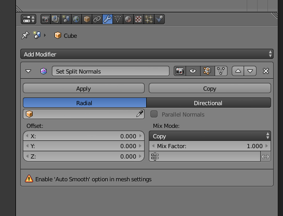Collapse the Set Split Normals modifier
The image size is (283, 216).
tap(28, 71)
